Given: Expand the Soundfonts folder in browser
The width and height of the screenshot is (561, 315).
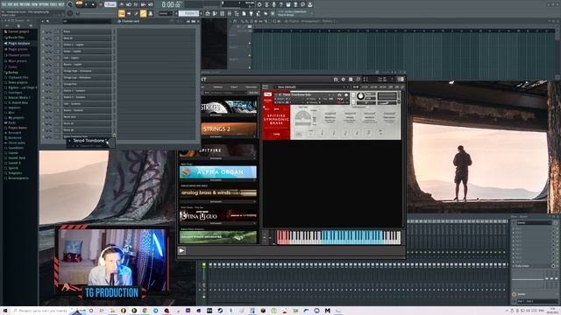Looking at the screenshot, I should tap(16, 148).
